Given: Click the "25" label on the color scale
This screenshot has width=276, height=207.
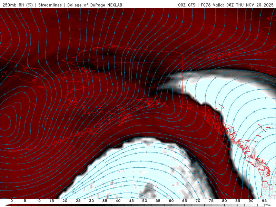Looking at the screenshot, I should click(78, 201).
